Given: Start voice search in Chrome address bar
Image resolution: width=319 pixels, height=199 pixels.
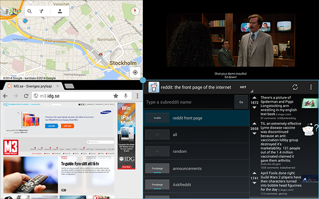Looking at the screenshot, I should [127, 96].
